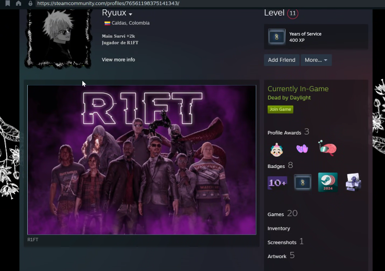Click the Join Game button

coord(281,109)
